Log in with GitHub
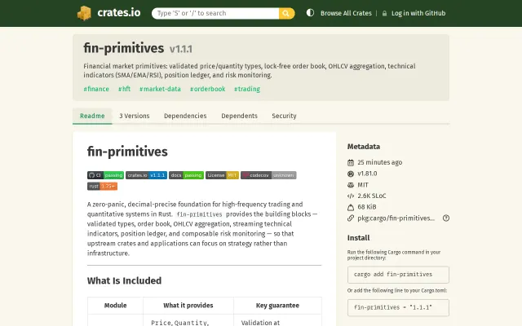The image size is (522, 326). pos(418,13)
